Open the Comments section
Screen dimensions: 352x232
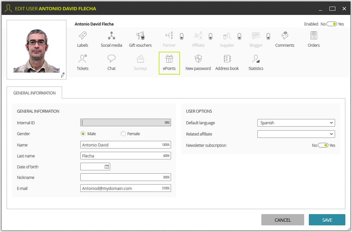[x=284, y=39]
